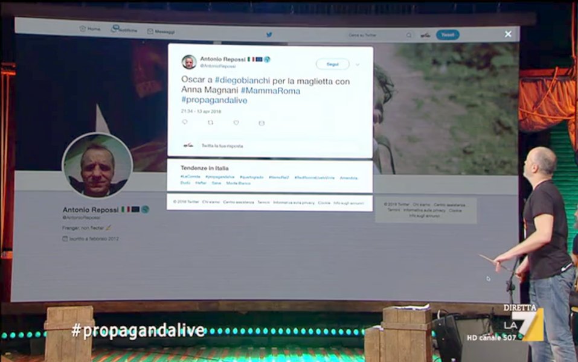Open the #quartogrado trend
This screenshot has width=578, height=362.
pyautogui.click(x=251, y=177)
